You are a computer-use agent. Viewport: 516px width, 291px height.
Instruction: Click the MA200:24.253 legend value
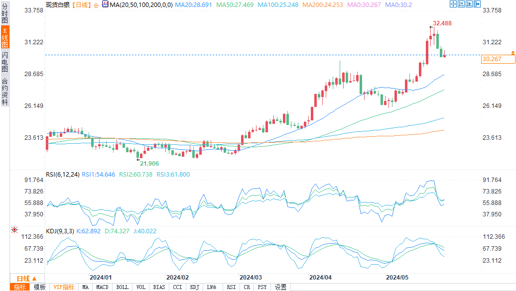pyautogui.click(x=323, y=4)
